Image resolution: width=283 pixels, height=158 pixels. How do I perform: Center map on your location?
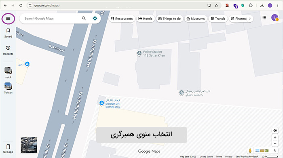point(275,131)
